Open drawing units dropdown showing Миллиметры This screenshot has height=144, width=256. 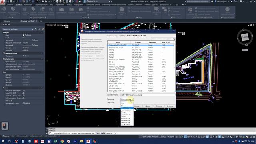click(x=127, y=99)
